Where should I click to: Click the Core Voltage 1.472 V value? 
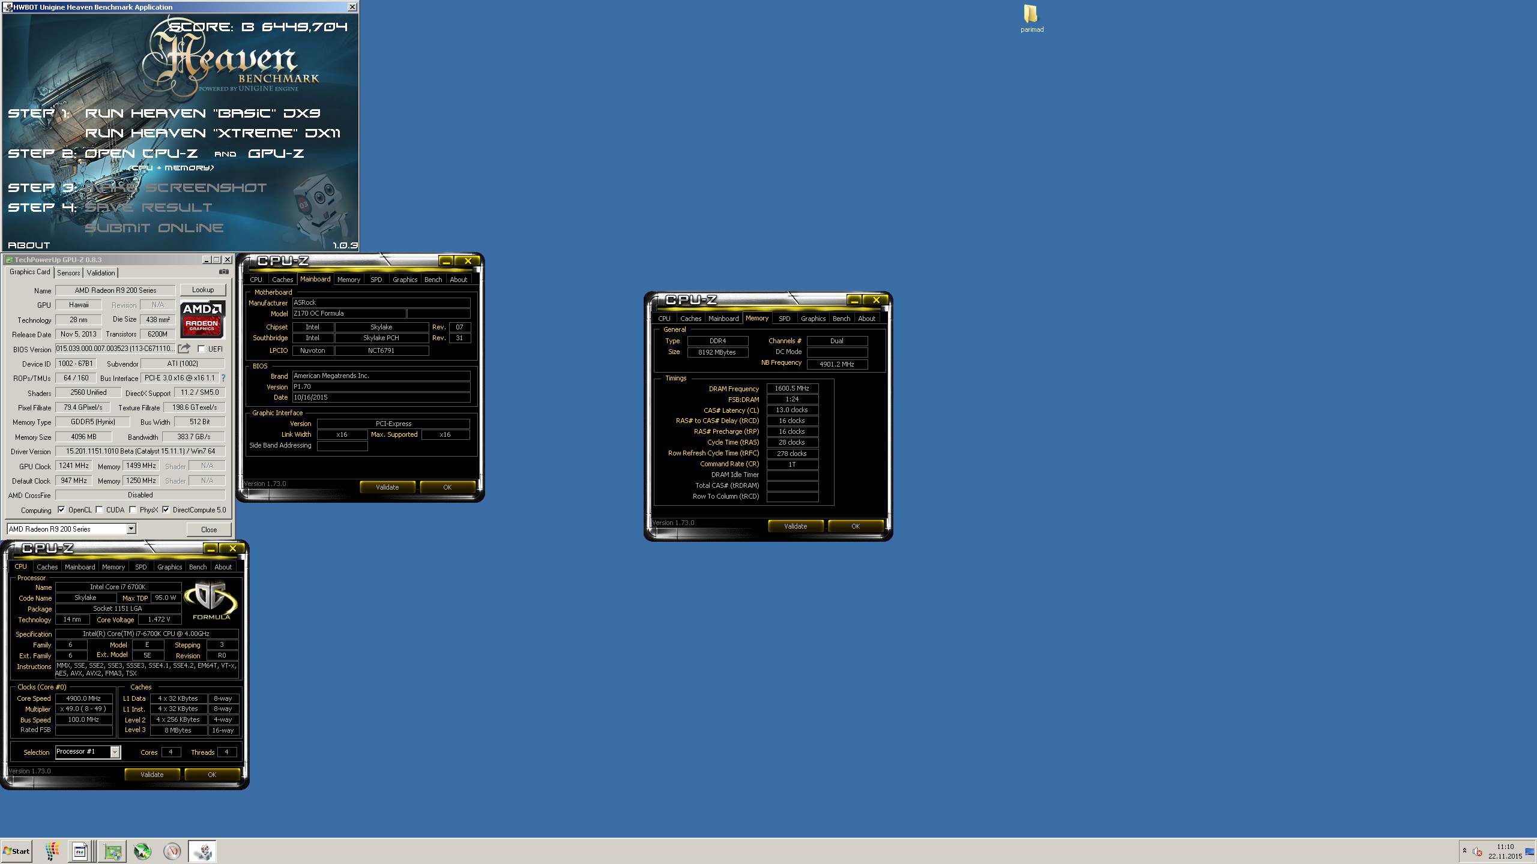[x=159, y=619]
